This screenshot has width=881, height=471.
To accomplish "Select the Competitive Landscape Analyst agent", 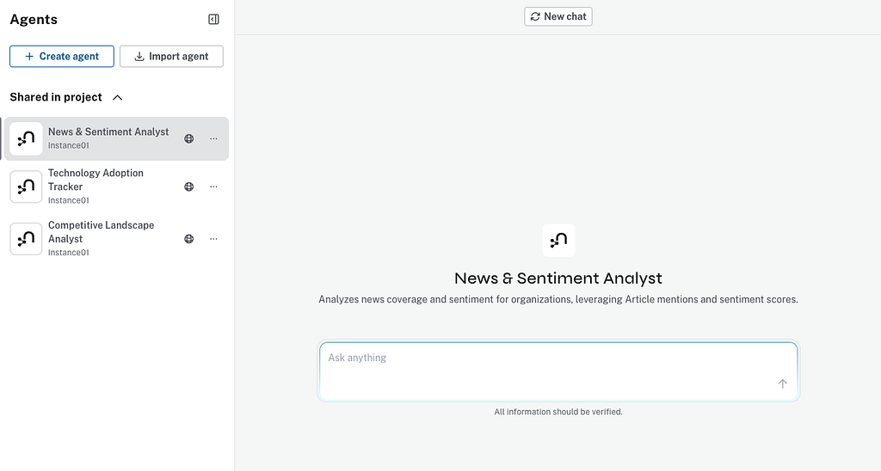I will (116, 239).
